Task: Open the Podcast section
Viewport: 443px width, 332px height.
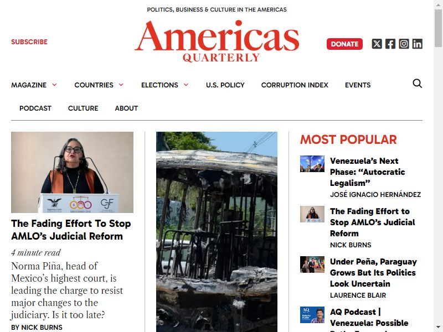Action: 35,108
